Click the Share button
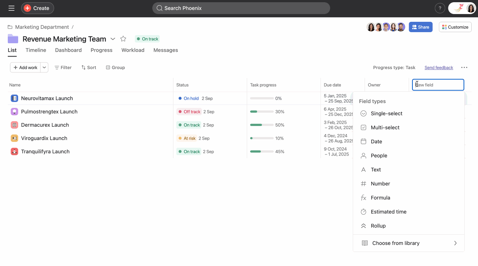Screen dimensions: 478x266 [421, 27]
